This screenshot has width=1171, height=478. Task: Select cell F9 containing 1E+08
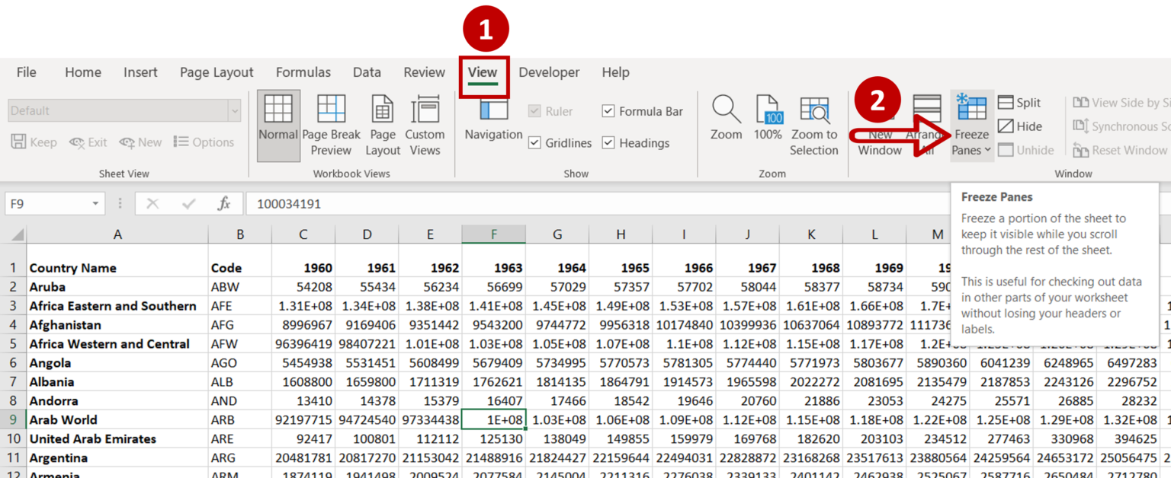(494, 419)
